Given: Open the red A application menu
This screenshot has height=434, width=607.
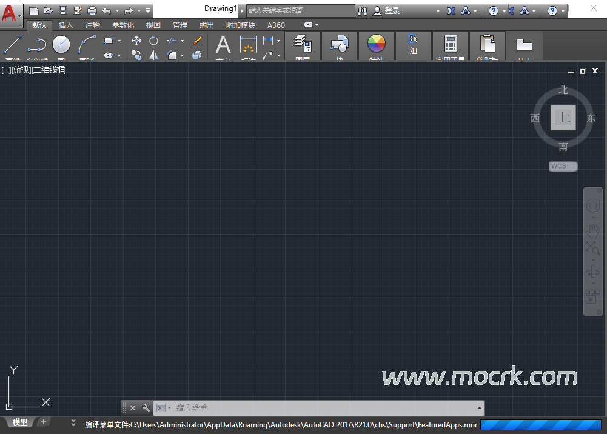Looking at the screenshot, I should (10, 13).
